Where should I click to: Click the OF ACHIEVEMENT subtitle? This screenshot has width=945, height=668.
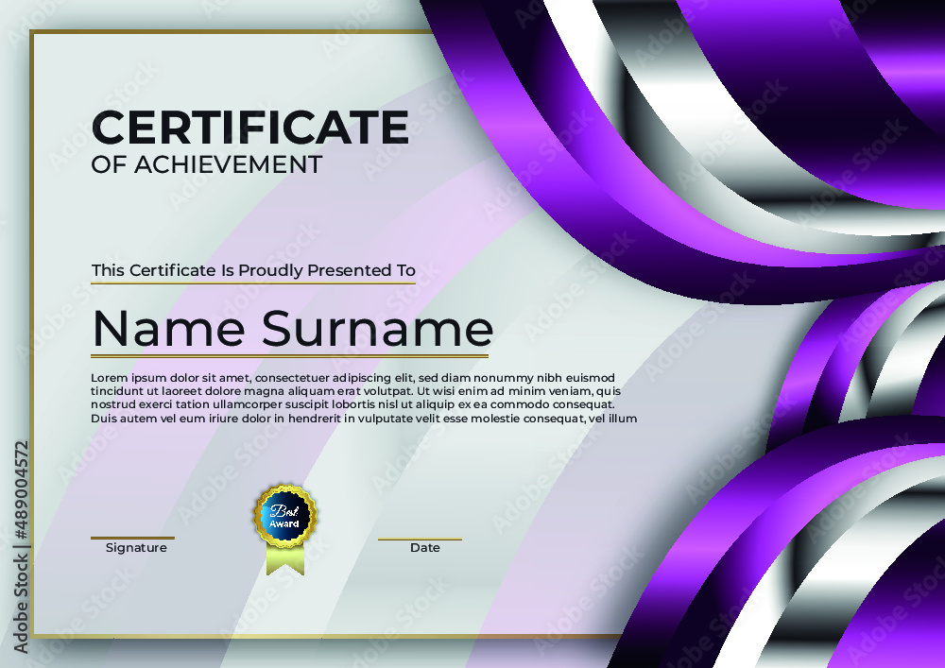click(x=207, y=164)
